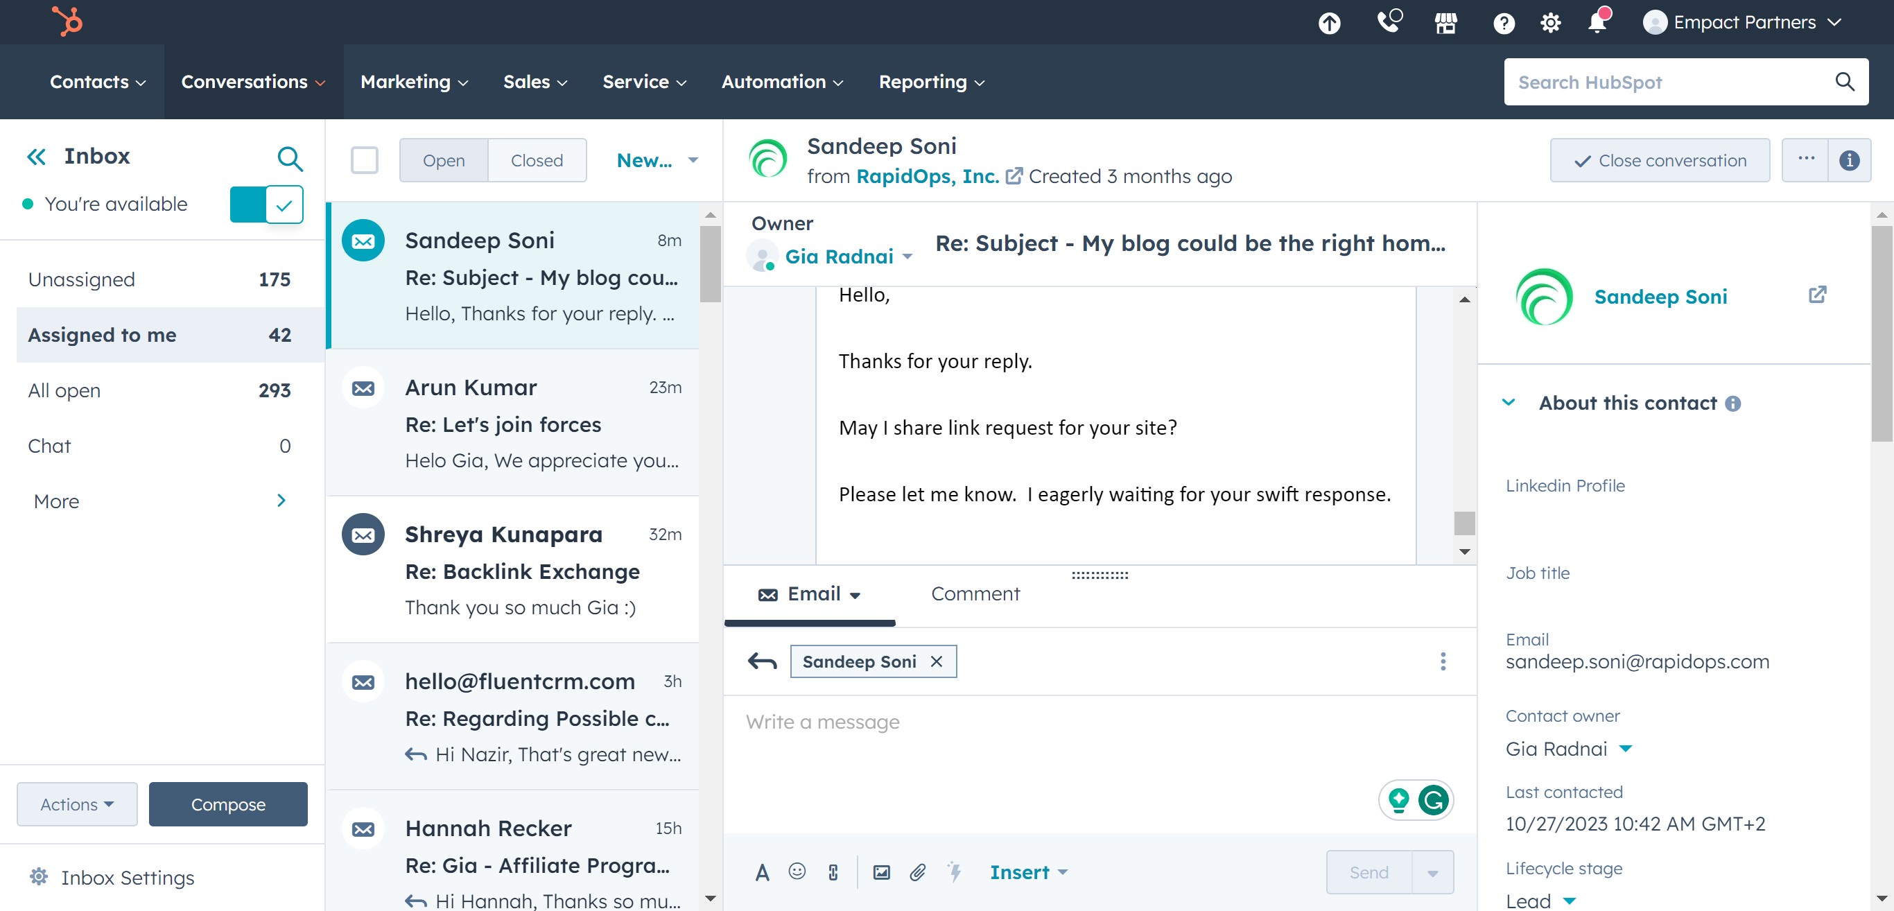Check the select all conversations checkbox
The image size is (1894, 911).
coord(364,160)
